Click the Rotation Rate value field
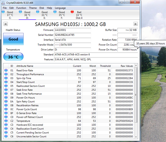 coord(128,40)
